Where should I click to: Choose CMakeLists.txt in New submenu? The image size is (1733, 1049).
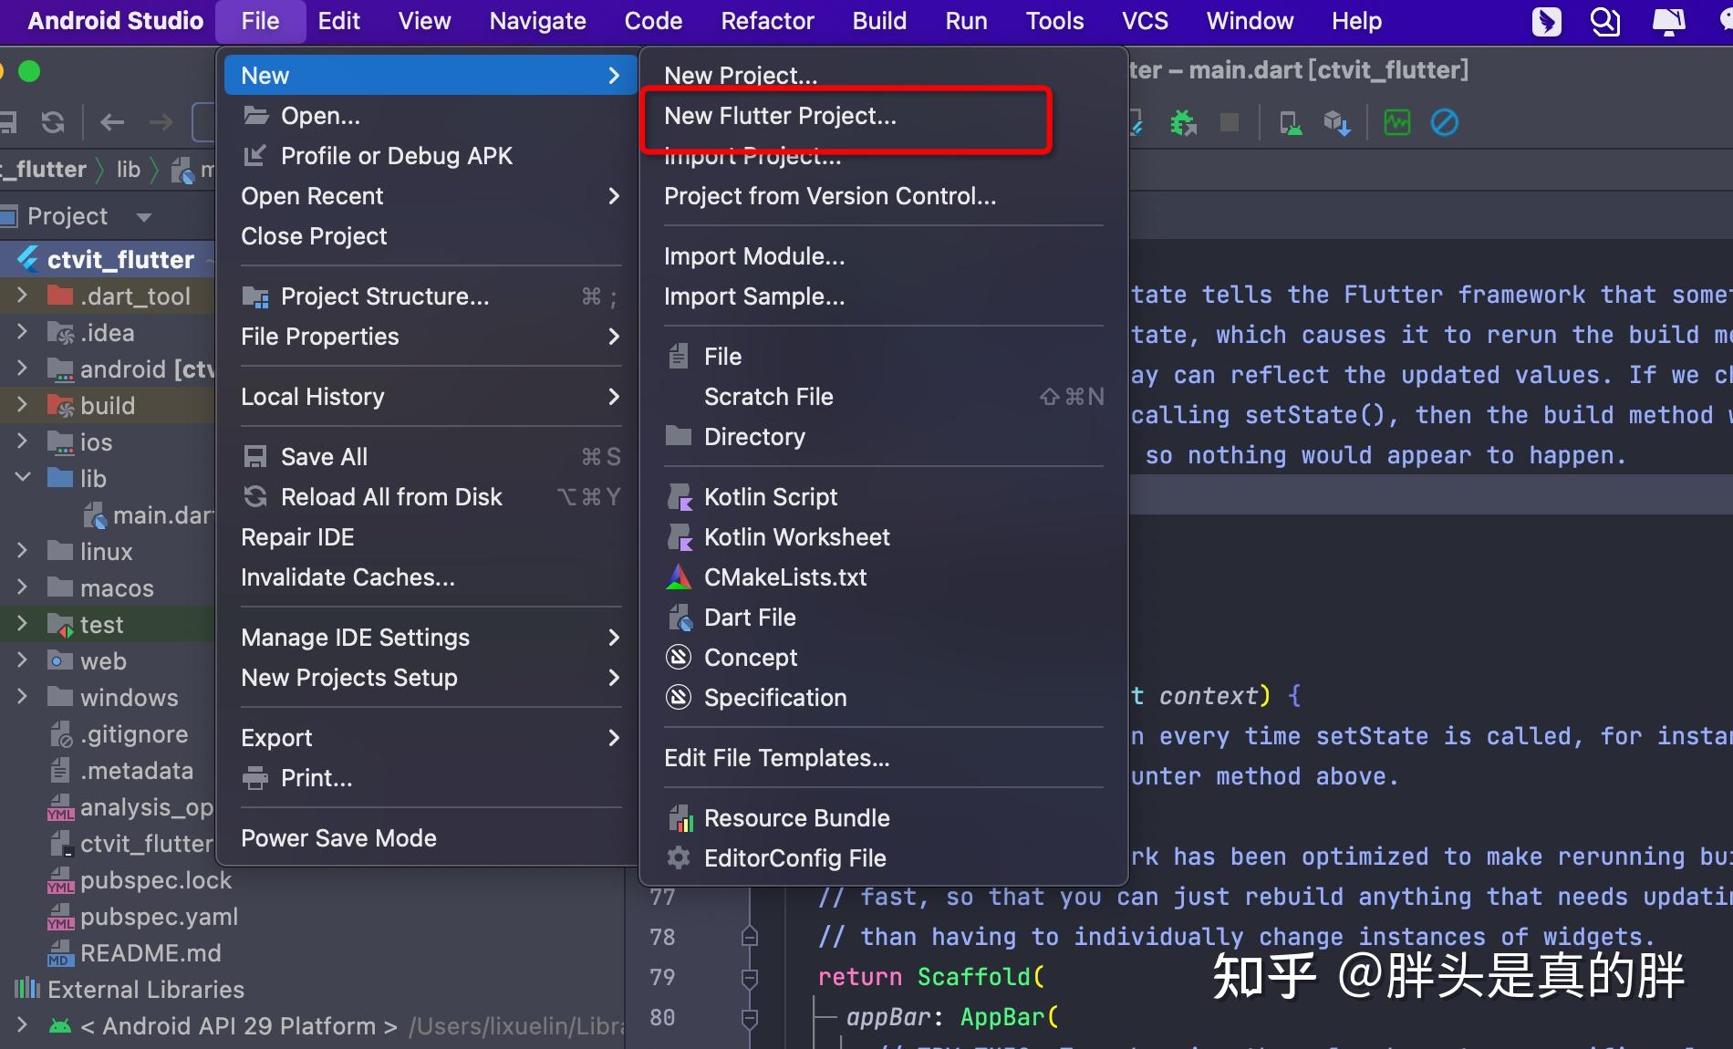click(884, 576)
